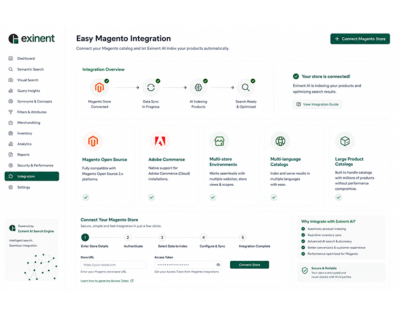Image resolution: width=399 pixels, height=318 pixels.
Task: Click the Visual Search camera icon
Action: pos(11,80)
